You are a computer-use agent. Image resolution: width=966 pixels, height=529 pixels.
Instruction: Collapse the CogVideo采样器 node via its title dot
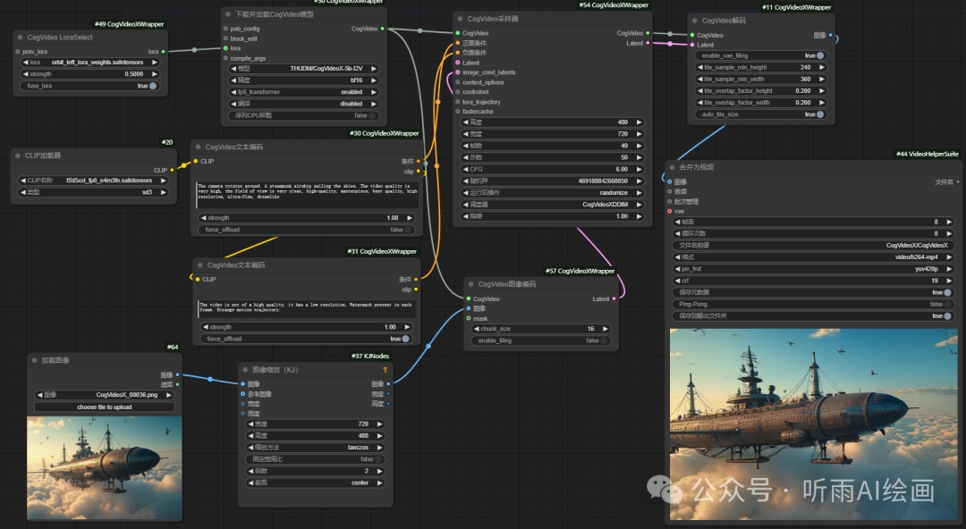[x=461, y=19]
